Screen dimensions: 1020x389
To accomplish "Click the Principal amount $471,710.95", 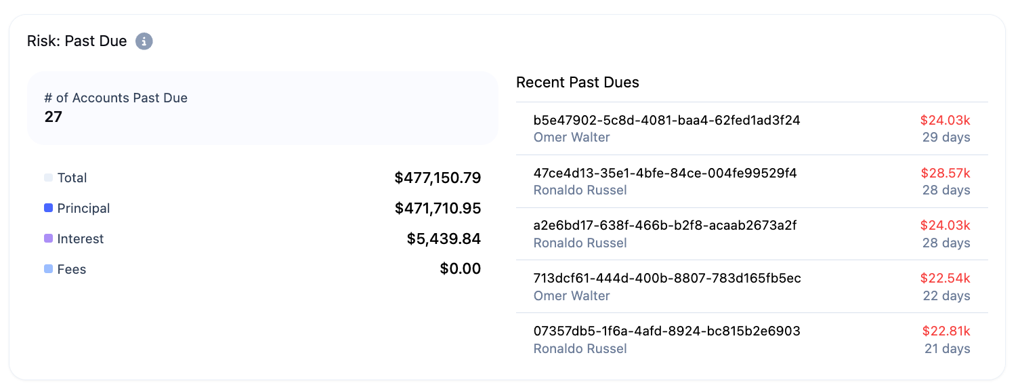I will 438,209.
